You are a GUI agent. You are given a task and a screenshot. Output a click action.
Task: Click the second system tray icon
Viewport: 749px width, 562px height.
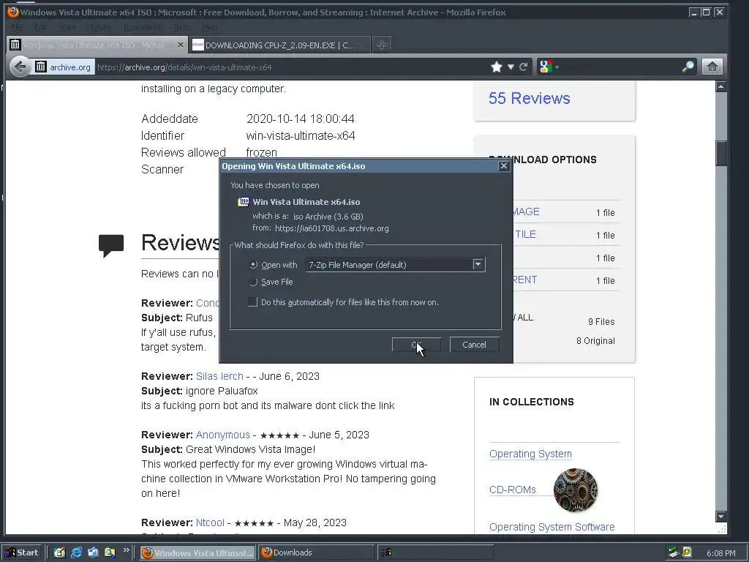687,552
